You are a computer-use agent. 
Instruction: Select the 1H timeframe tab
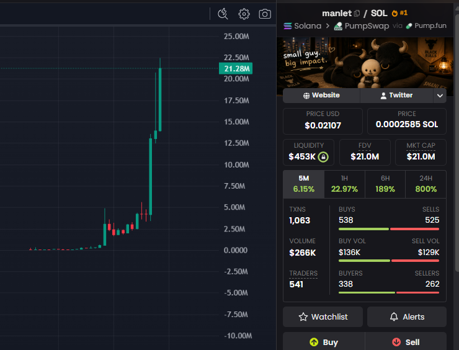pos(344,184)
